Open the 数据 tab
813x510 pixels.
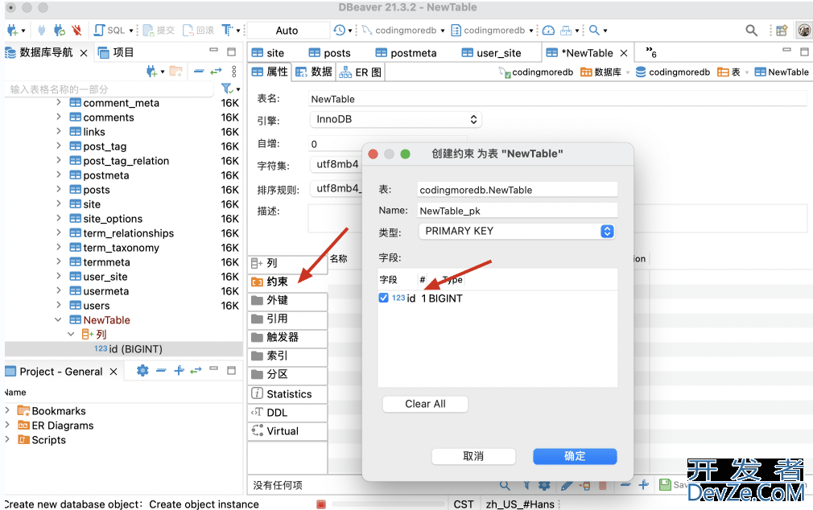tap(314, 72)
